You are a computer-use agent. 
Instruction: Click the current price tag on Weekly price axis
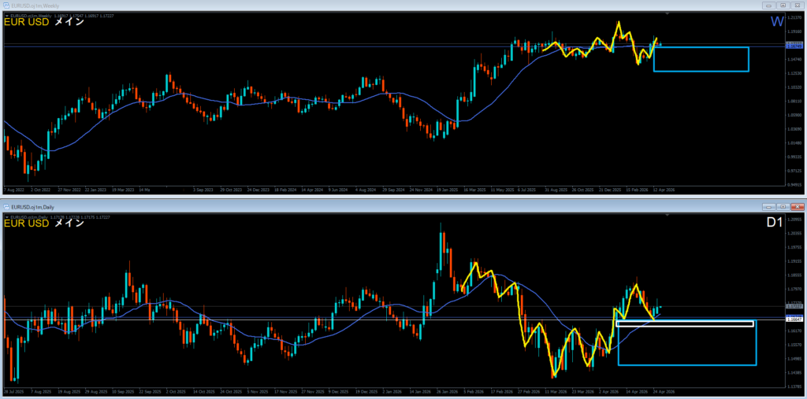coord(794,45)
